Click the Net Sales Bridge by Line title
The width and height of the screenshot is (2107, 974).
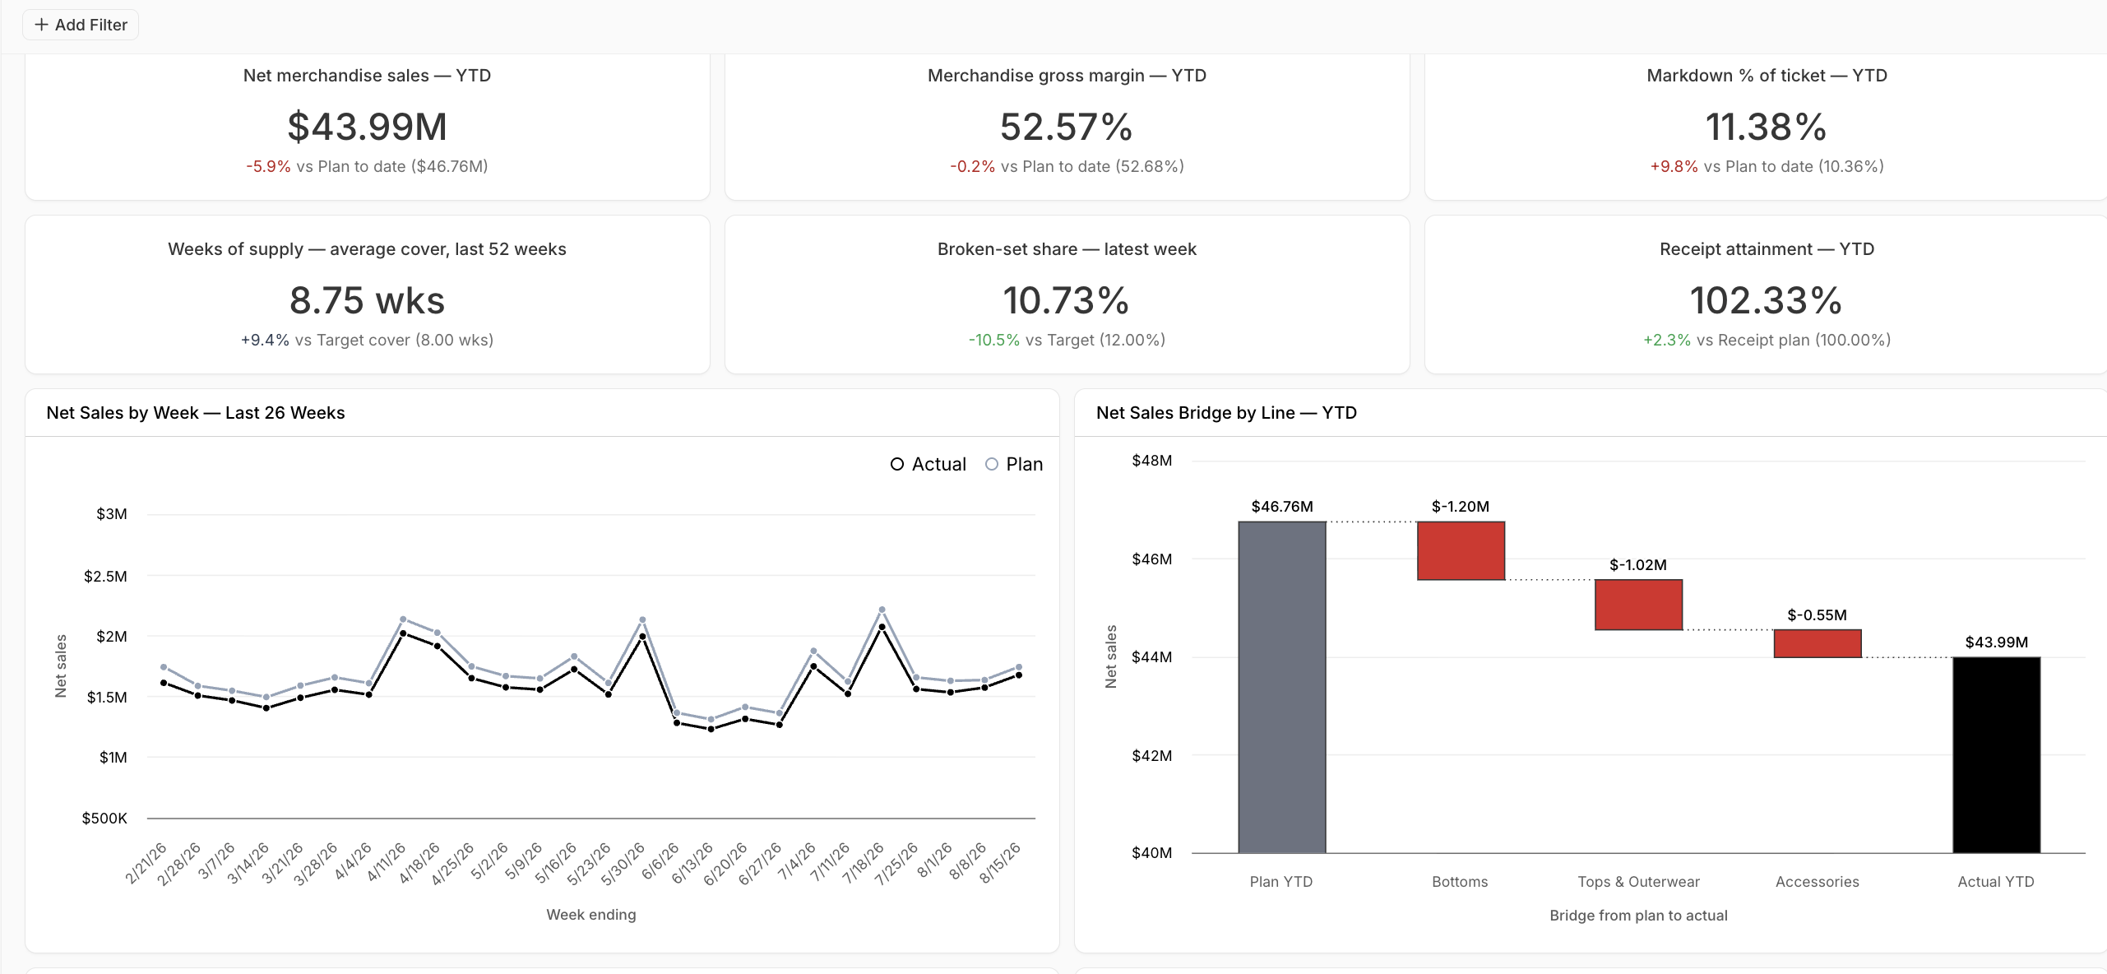[1226, 413]
